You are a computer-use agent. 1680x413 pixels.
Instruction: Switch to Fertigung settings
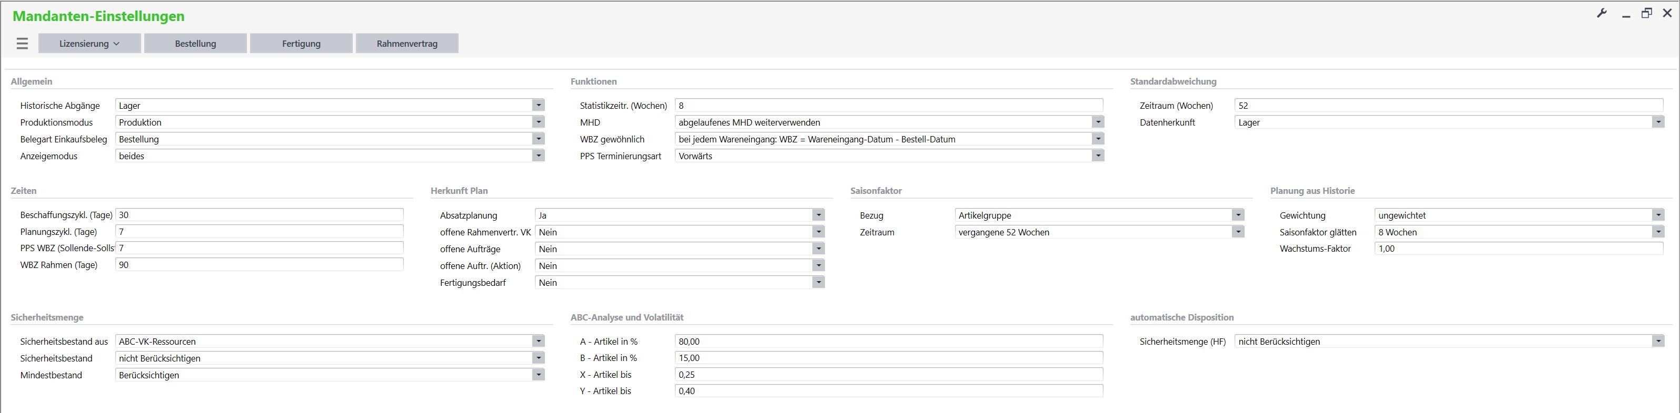[301, 44]
